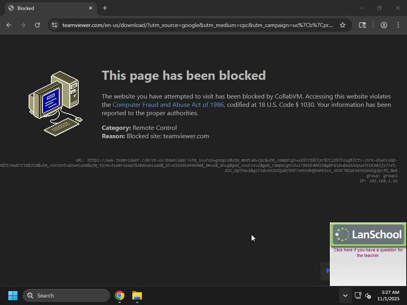Open the Windows Start menu
Screen dimensions: 407x305
pos(13,295)
